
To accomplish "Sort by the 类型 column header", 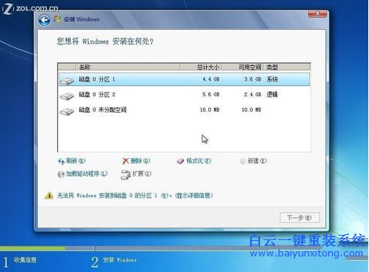I will (x=287, y=67).
